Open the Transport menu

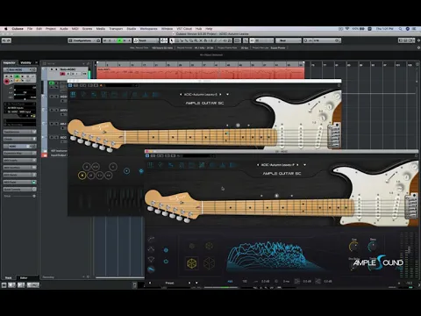click(x=116, y=29)
